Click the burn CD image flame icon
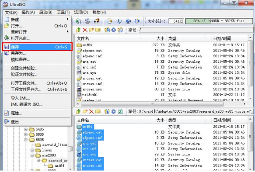255x172 pixels. coord(97,21)
